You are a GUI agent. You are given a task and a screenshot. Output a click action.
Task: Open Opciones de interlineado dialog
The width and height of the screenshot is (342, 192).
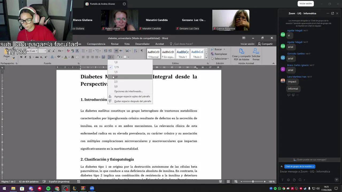130,91
